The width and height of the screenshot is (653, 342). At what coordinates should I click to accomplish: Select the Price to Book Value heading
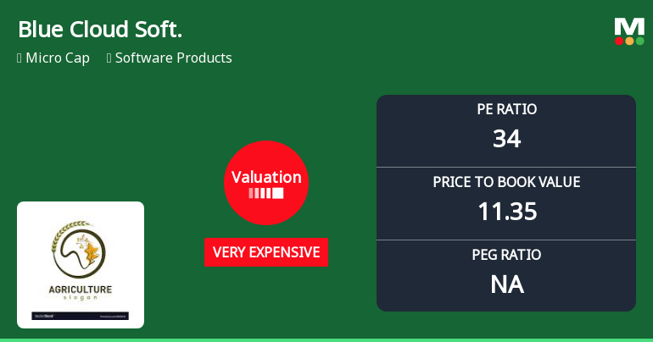(x=506, y=182)
